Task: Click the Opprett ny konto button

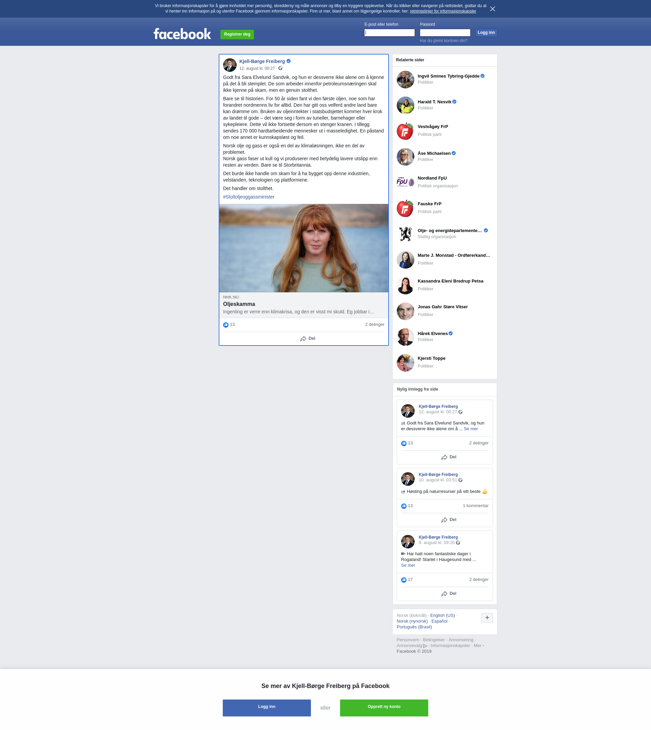Action: pyautogui.click(x=384, y=708)
